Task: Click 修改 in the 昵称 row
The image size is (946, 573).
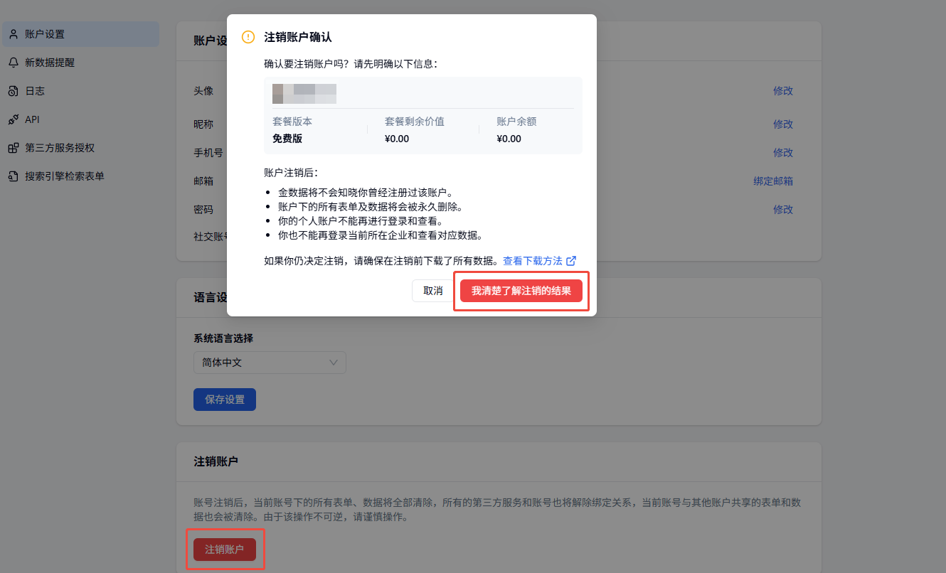Action: click(x=782, y=124)
